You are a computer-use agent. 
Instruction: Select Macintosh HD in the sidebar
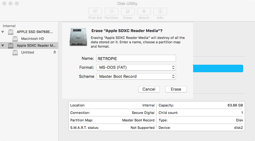point(32,39)
